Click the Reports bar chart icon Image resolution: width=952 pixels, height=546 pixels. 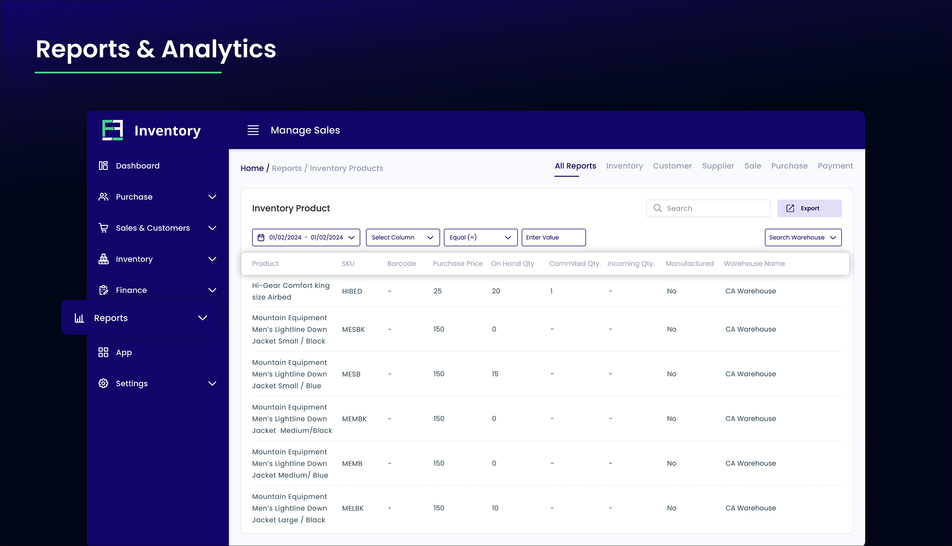coord(79,318)
